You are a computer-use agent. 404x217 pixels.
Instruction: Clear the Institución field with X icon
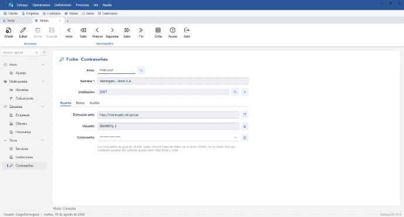tap(245, 92)
